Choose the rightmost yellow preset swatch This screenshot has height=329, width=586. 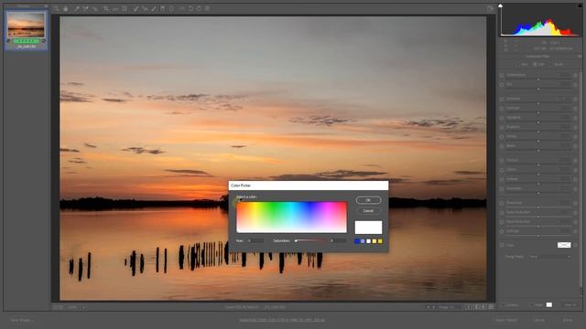pos(380,241)
